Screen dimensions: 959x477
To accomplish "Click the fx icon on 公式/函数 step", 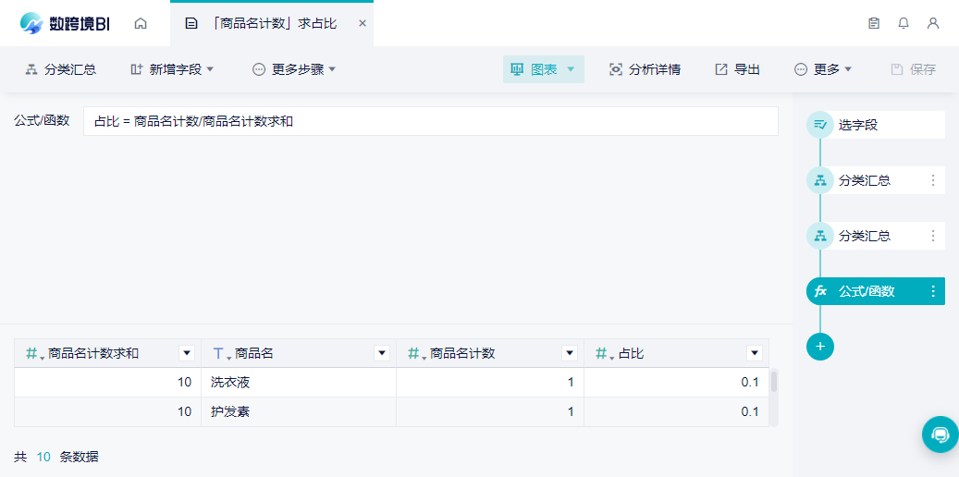I will pos(820,291).
